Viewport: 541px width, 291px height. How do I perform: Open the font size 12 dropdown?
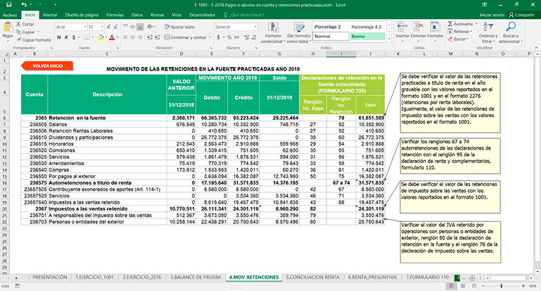tap(102, 27)
